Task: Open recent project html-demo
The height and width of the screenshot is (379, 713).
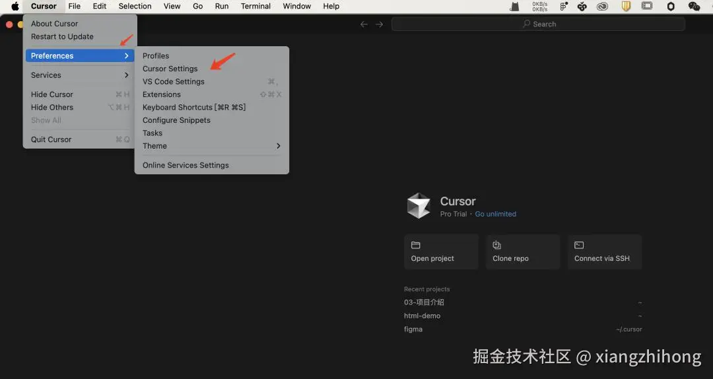Action: pos(523,316)
